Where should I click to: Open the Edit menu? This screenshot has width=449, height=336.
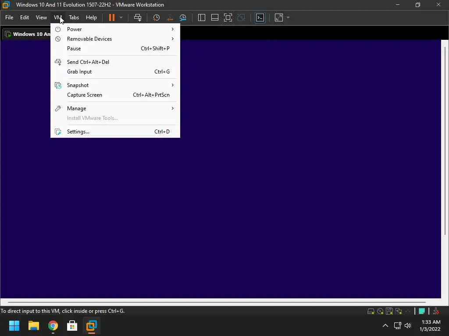pyautogui.click(x=25, y=17)
